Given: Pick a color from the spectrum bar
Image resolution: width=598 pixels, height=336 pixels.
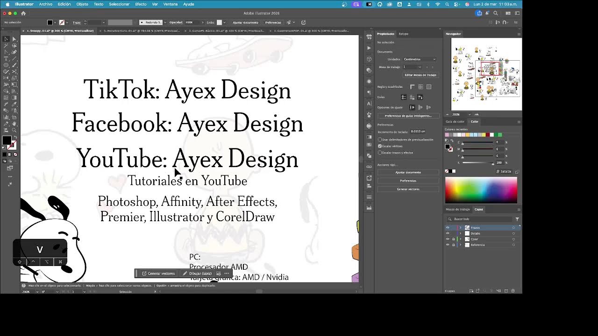Looking at the screenshot, I should (481, 190).
